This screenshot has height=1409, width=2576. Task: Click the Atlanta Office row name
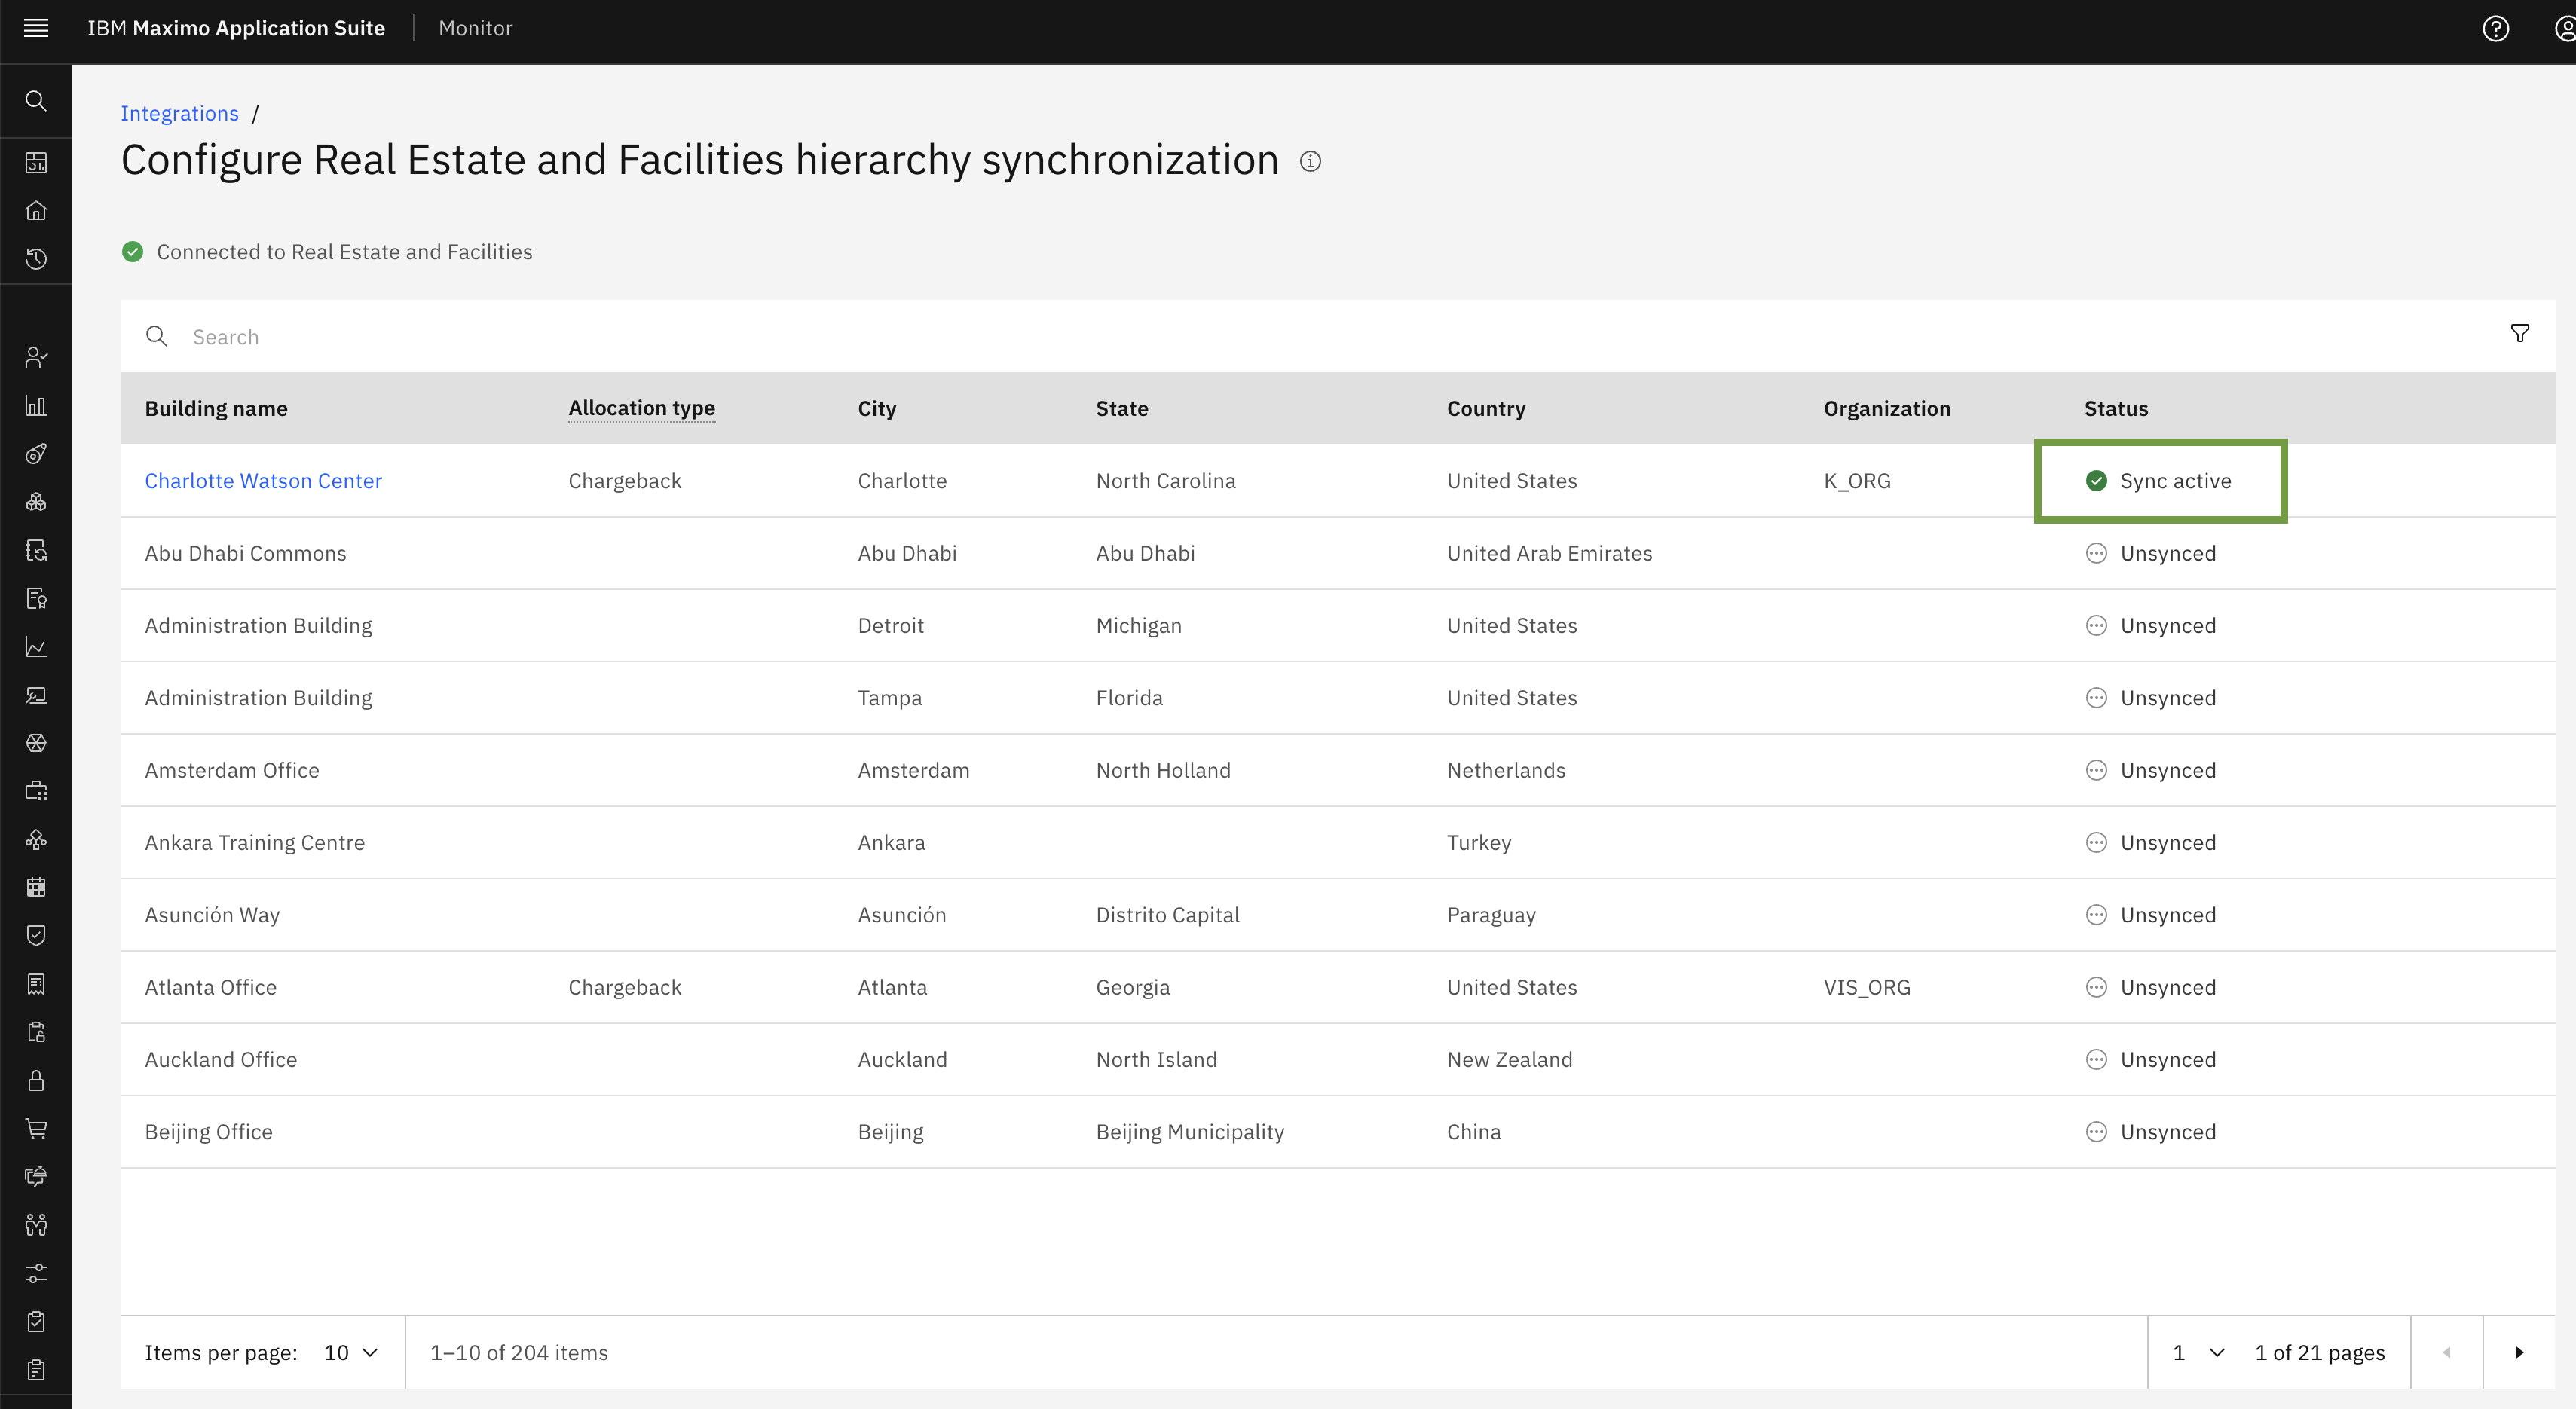point(211,987)
